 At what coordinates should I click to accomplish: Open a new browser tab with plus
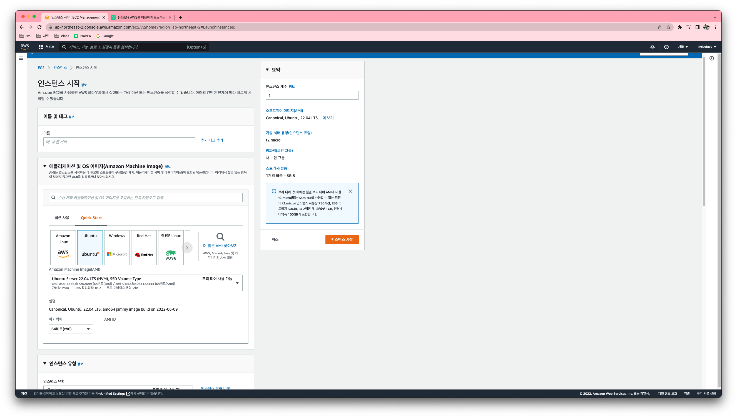click(x=181, y=17)
